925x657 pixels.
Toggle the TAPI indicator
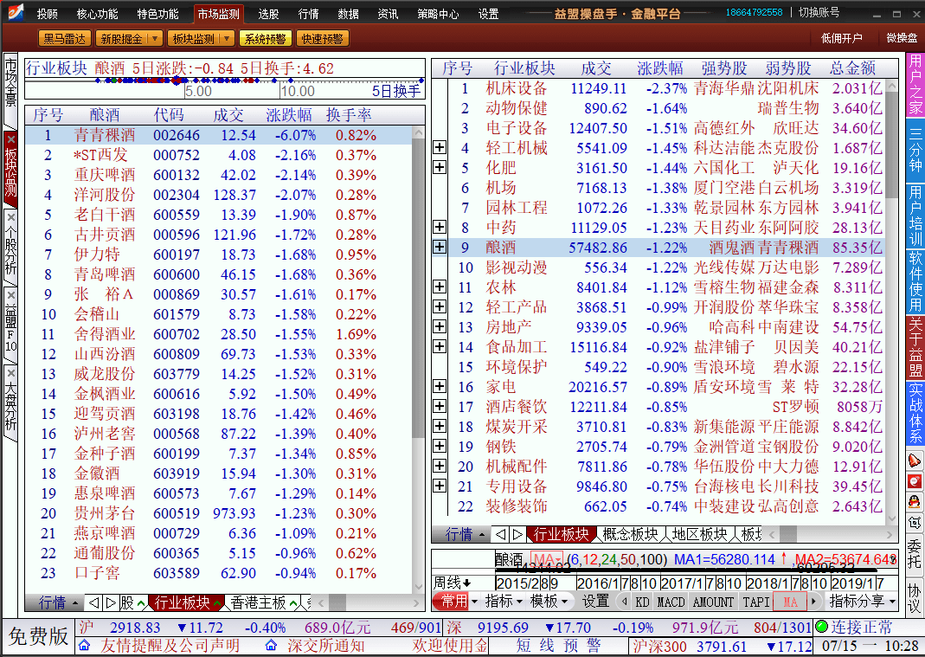click(x=755, y=602)
